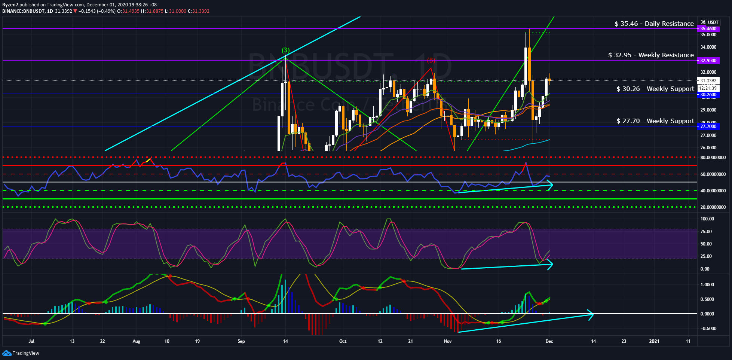
Task: Click the $ 27.70 - Weekly Support label
Action: coord(655,121)
